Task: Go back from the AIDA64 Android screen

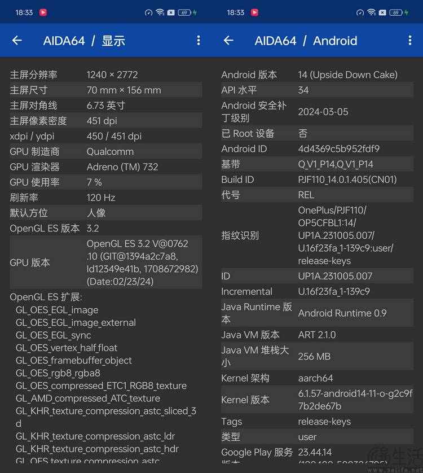Action: pyautogui.click(x=228, y=41)
